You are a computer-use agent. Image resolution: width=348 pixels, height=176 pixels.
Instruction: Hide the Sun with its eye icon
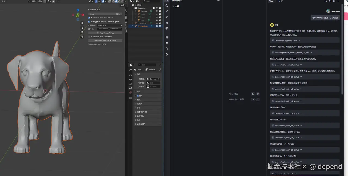tap(157, 20)
